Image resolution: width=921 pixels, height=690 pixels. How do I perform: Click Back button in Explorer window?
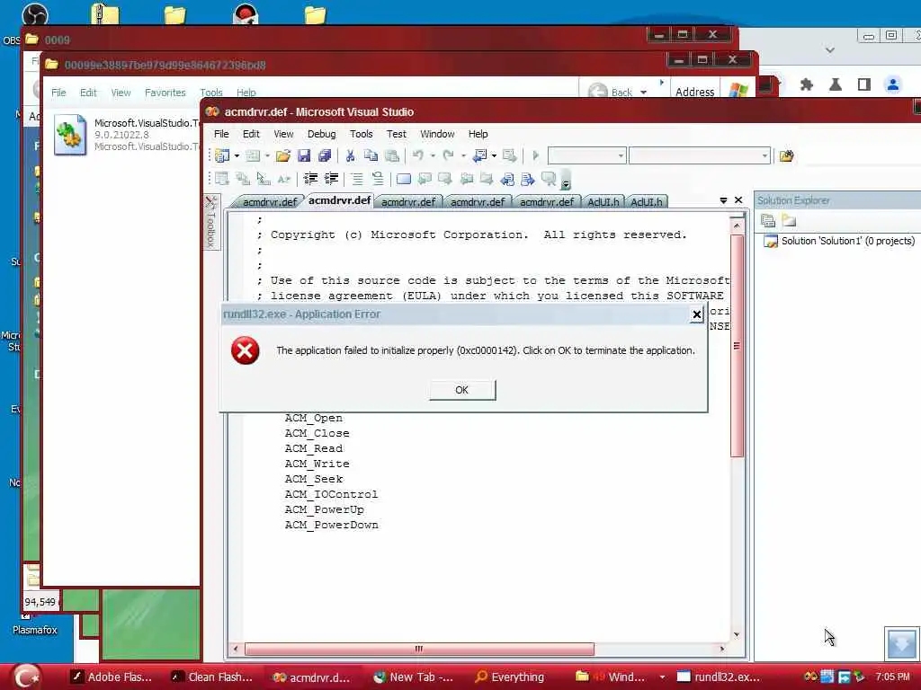[611, 93]
